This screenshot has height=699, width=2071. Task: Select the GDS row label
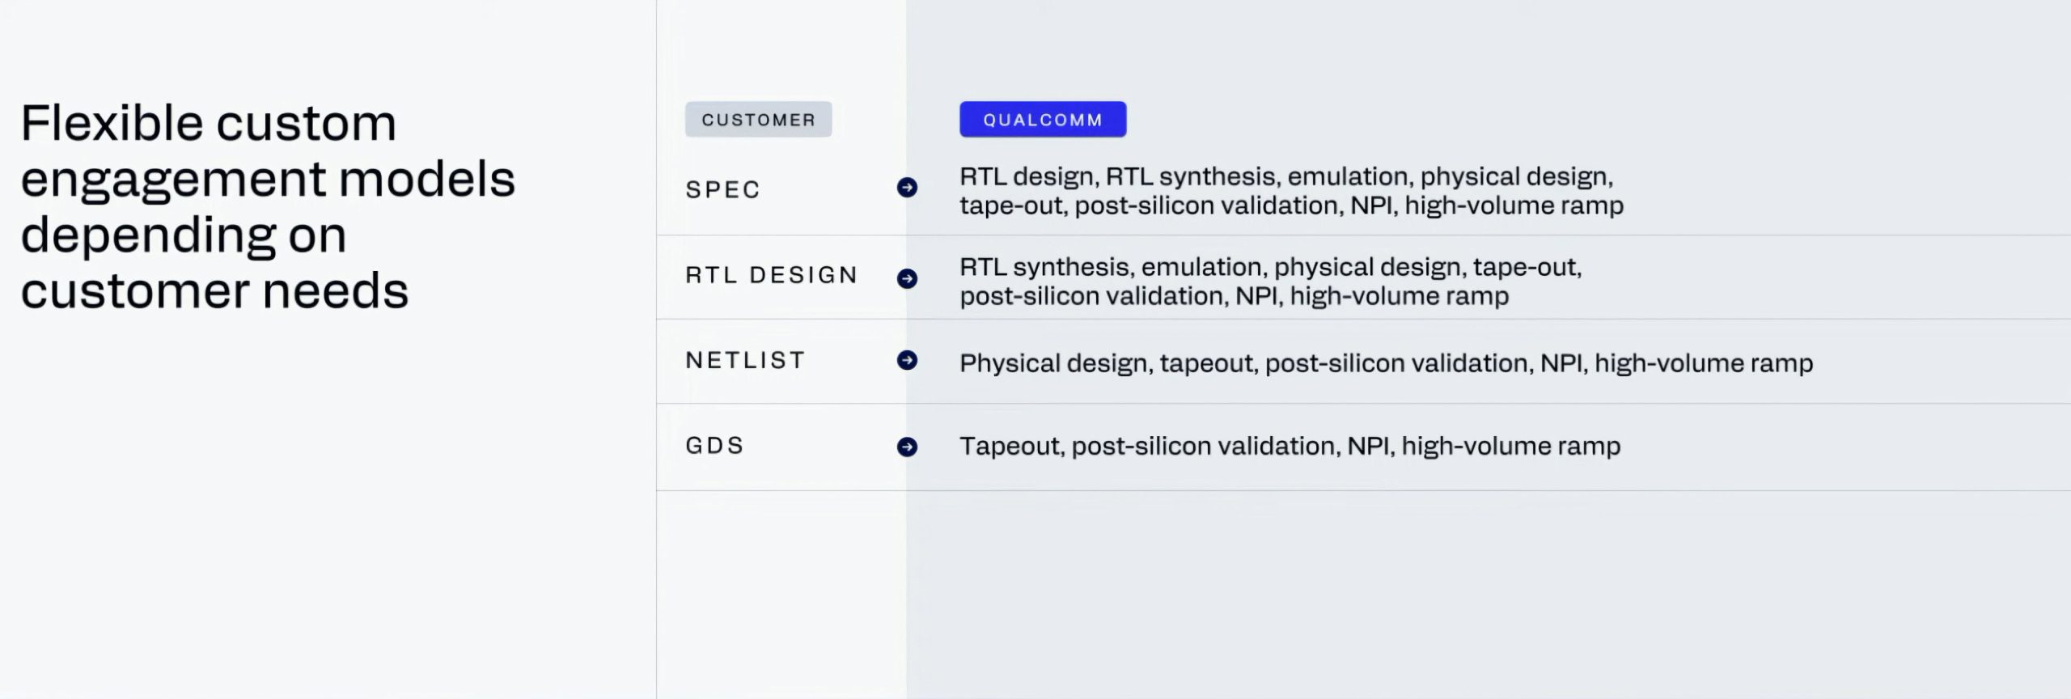tap(714, 446)
